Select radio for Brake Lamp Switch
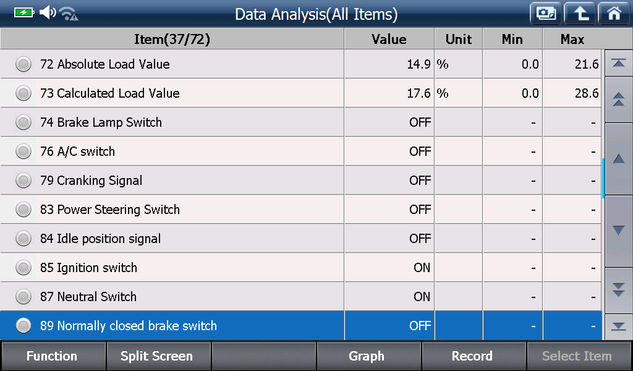633x371 pixels. (23, 122)
